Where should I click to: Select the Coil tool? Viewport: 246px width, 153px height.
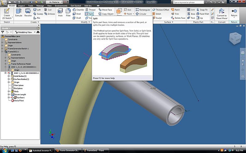[x=48, y=10]
